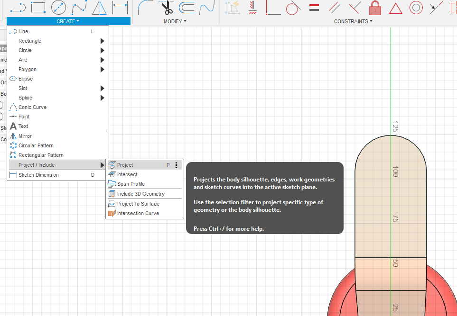Select the Line tool in the toolbar
The height and width of the screenshot is (316, 457).
coord(18,7)
